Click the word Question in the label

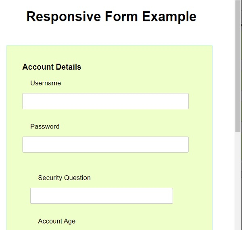click(77, 178)
